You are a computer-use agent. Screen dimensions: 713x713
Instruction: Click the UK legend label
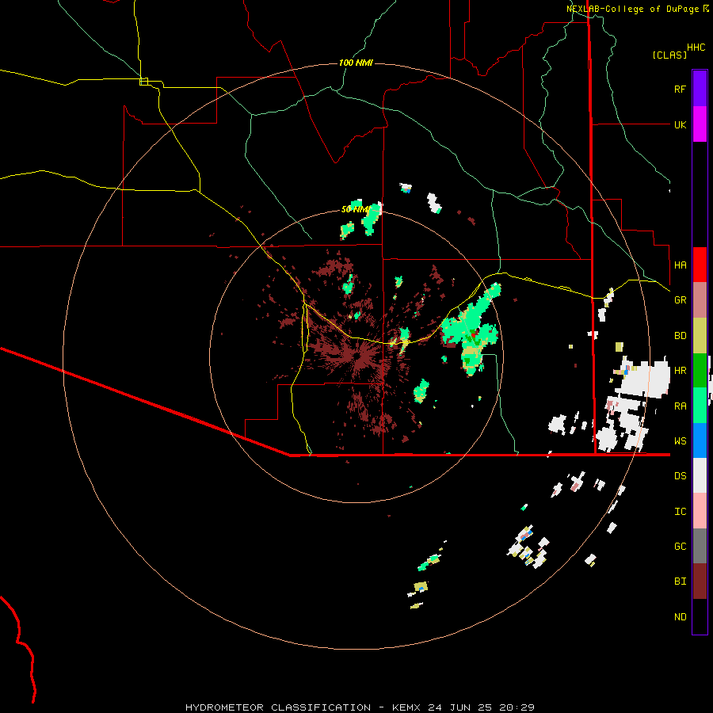(680, 124)
